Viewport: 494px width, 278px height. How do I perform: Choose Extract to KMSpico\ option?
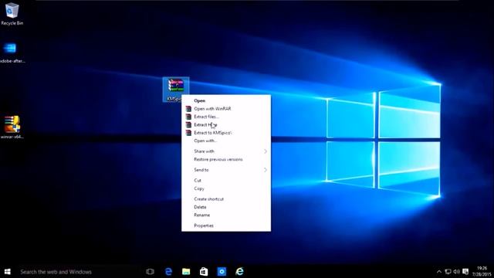(x=213, y=133)
